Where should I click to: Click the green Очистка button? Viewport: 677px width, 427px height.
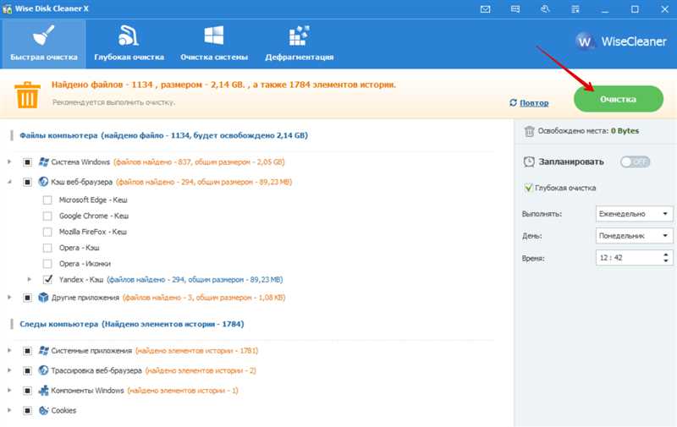(x=619, y=99)
